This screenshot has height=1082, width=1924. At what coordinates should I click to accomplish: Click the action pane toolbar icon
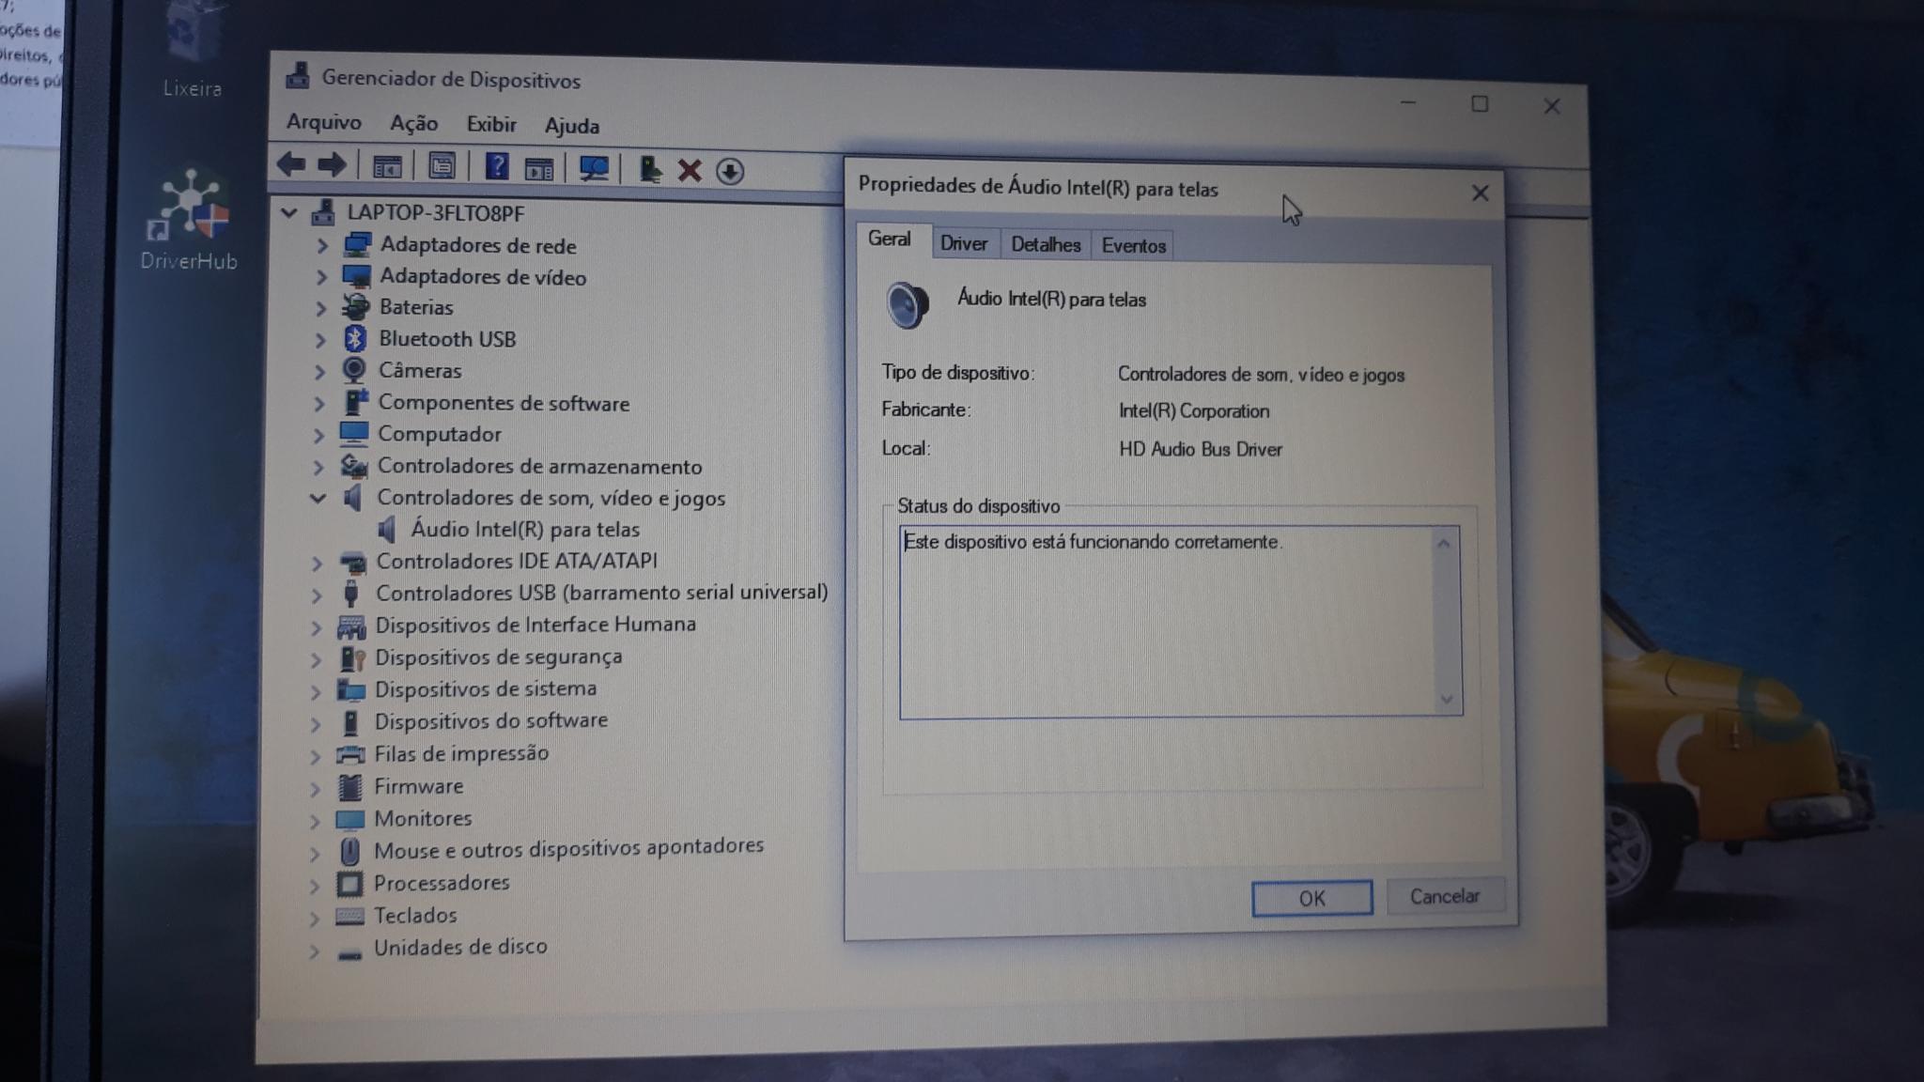coord(539,169)
